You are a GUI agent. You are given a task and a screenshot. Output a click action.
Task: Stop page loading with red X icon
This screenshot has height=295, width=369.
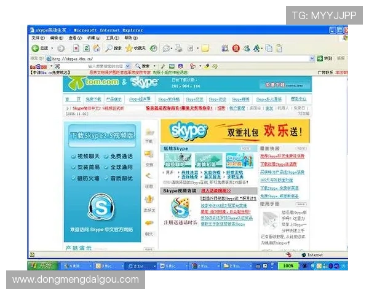click(76, 49)
